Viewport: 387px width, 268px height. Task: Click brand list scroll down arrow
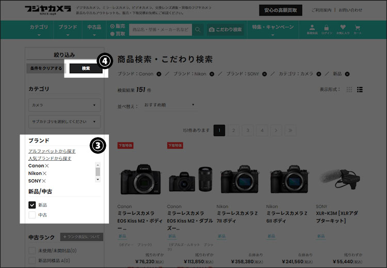[x=98, y=179]
